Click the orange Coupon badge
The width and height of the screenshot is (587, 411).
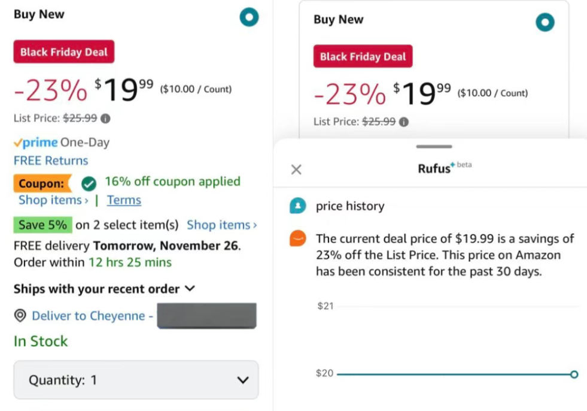(x=41, y=183)
